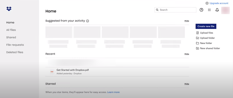This screenshot has width=233, height=98.
Task: Open File requests in the sidebar
Action: [x=15, y=45]
